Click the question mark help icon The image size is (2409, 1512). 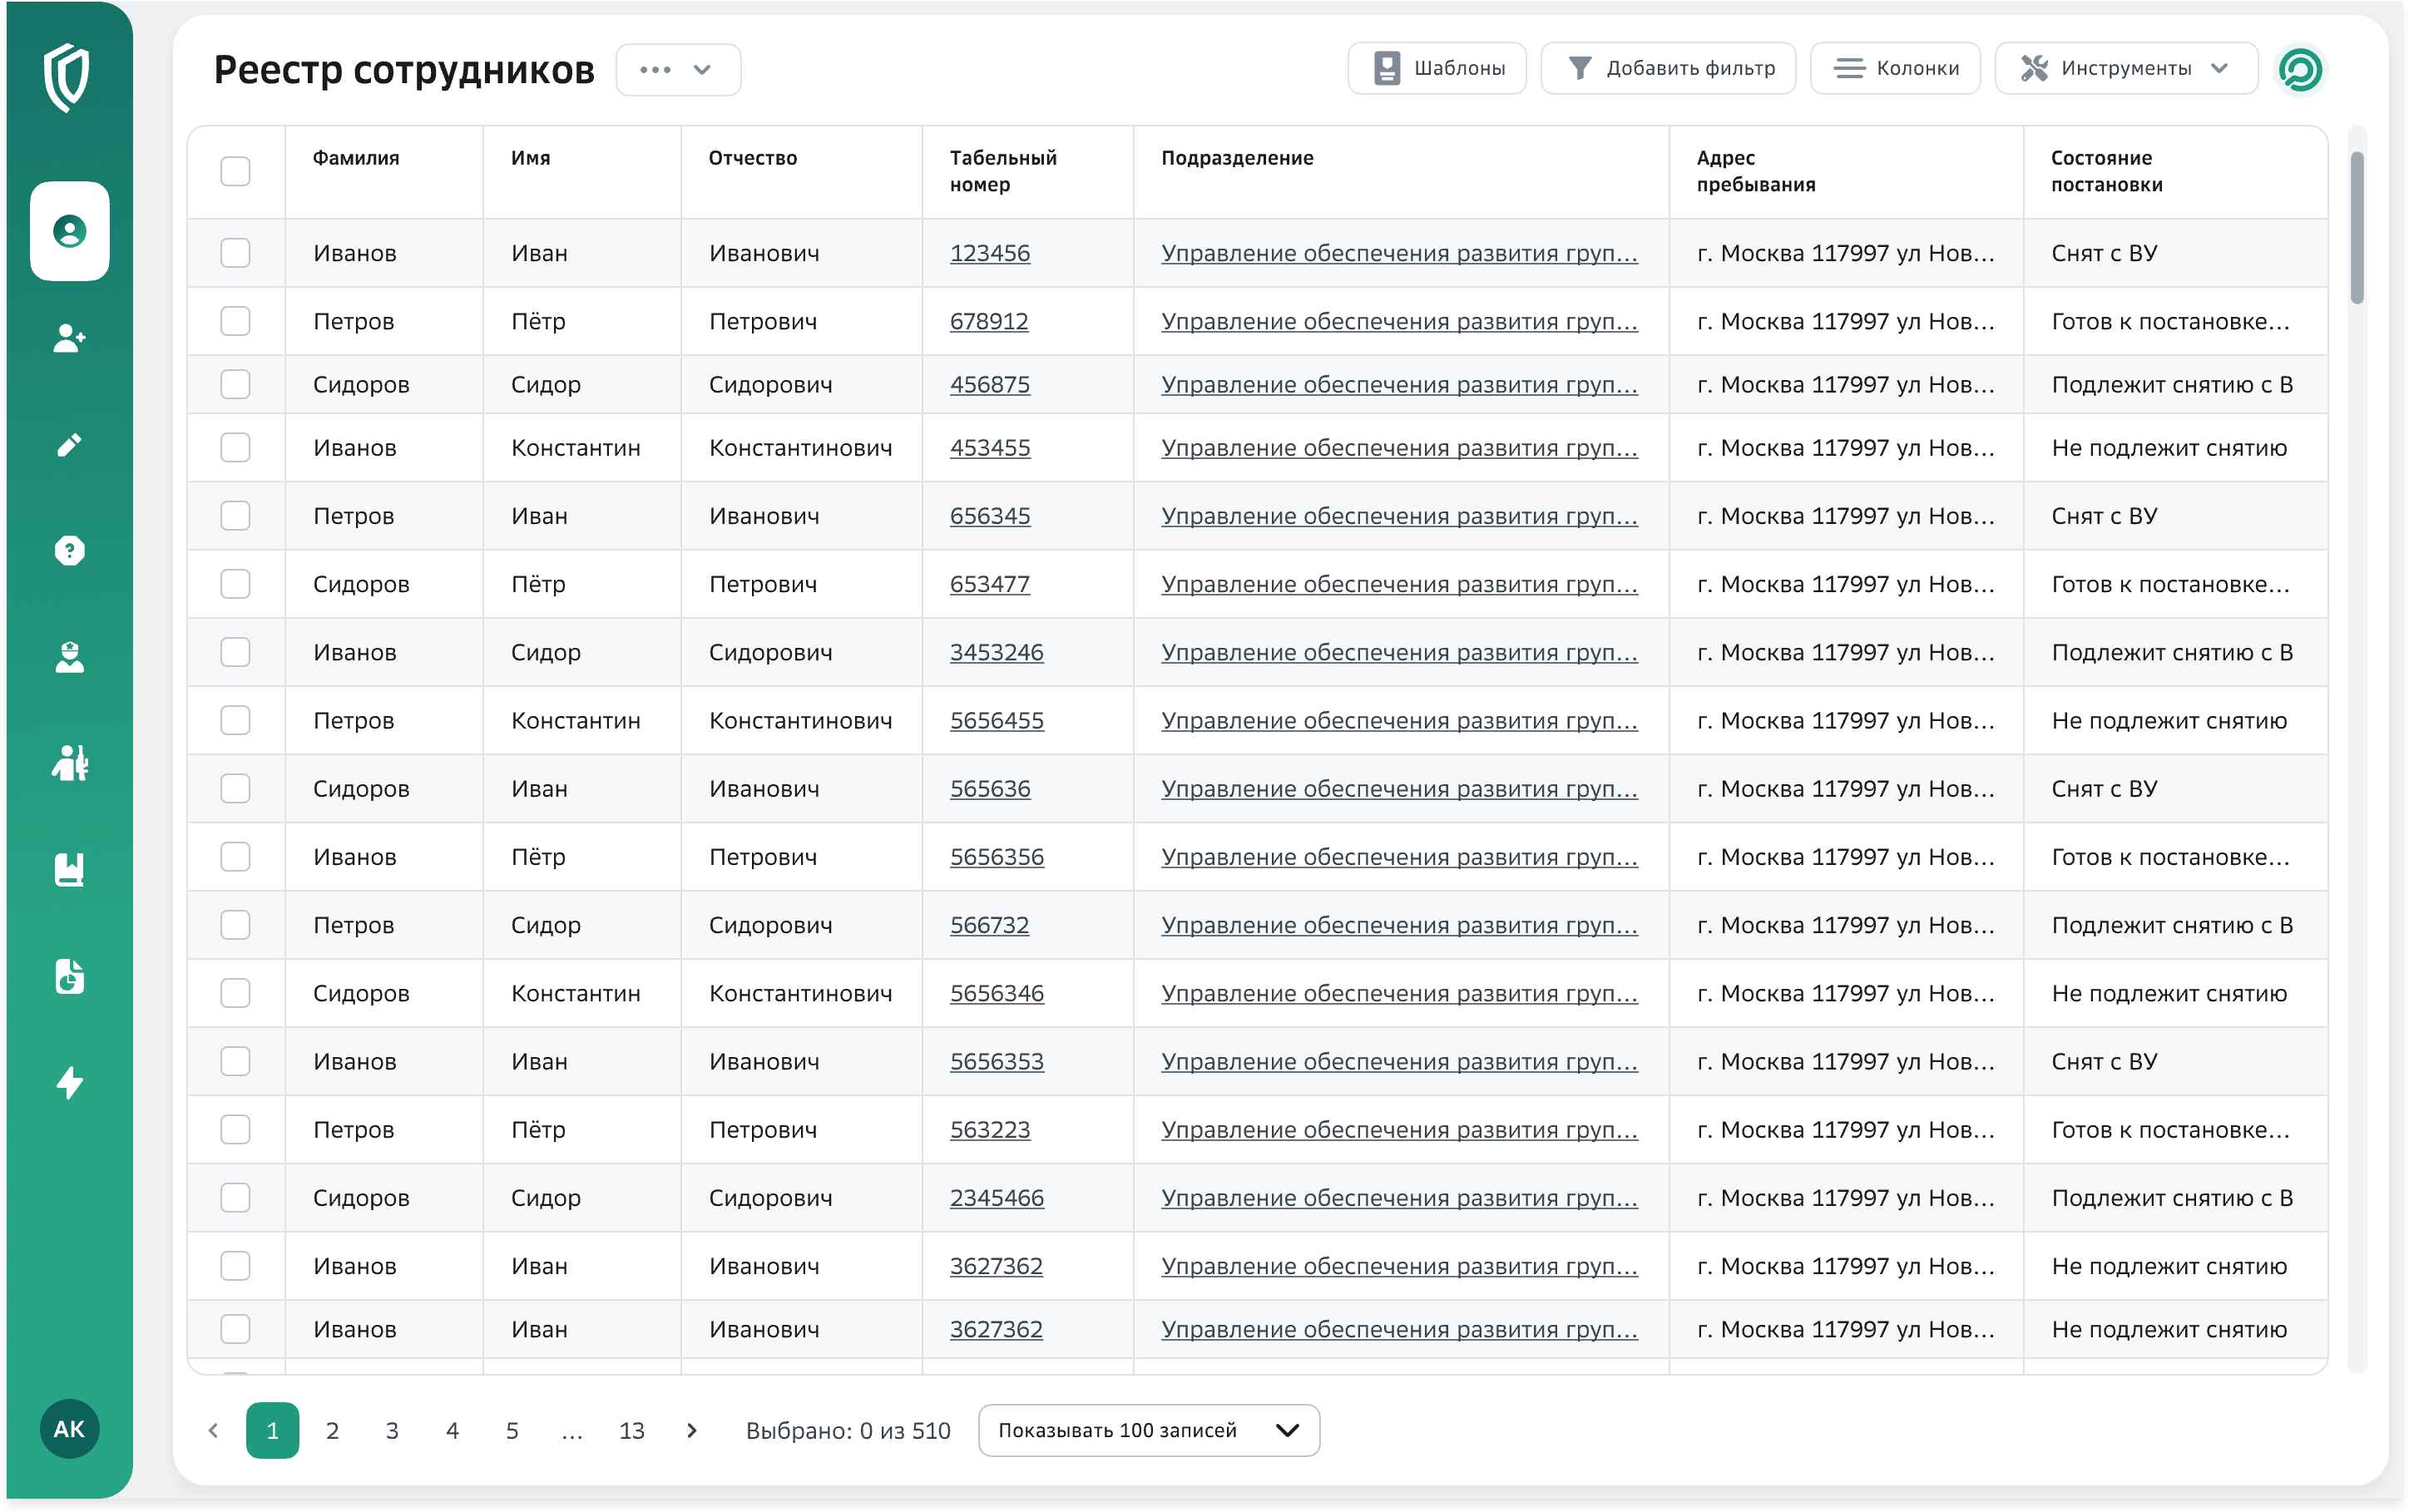tap(69, 551)
